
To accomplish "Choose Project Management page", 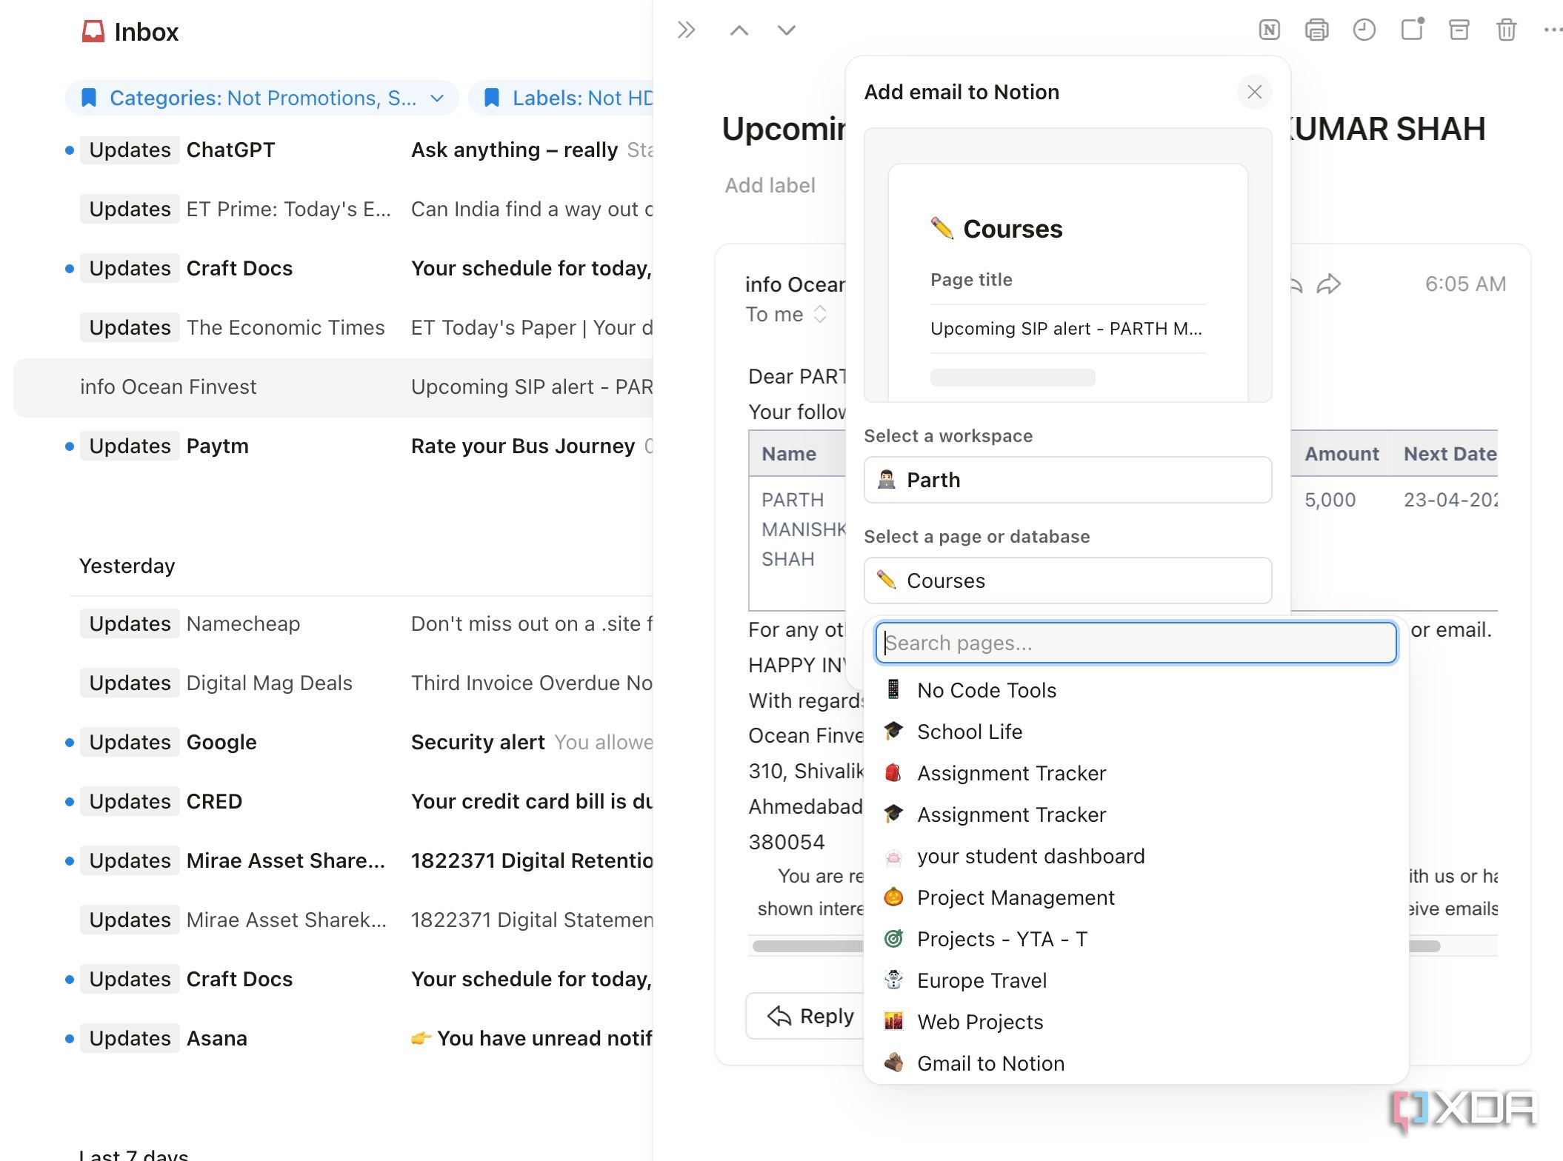I will [x=1136, y=897].
